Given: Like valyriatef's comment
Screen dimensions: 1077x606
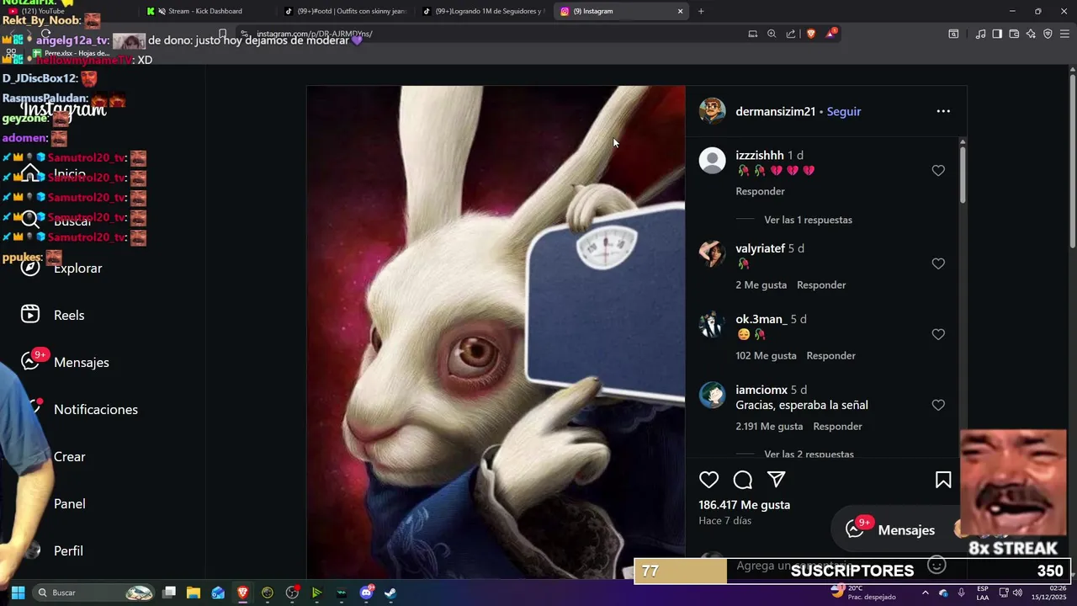Looking at the screenshot, I should [938, 264].
